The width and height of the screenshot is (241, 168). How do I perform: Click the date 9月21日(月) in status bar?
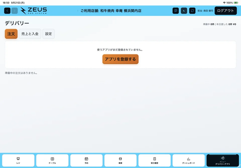18,3
